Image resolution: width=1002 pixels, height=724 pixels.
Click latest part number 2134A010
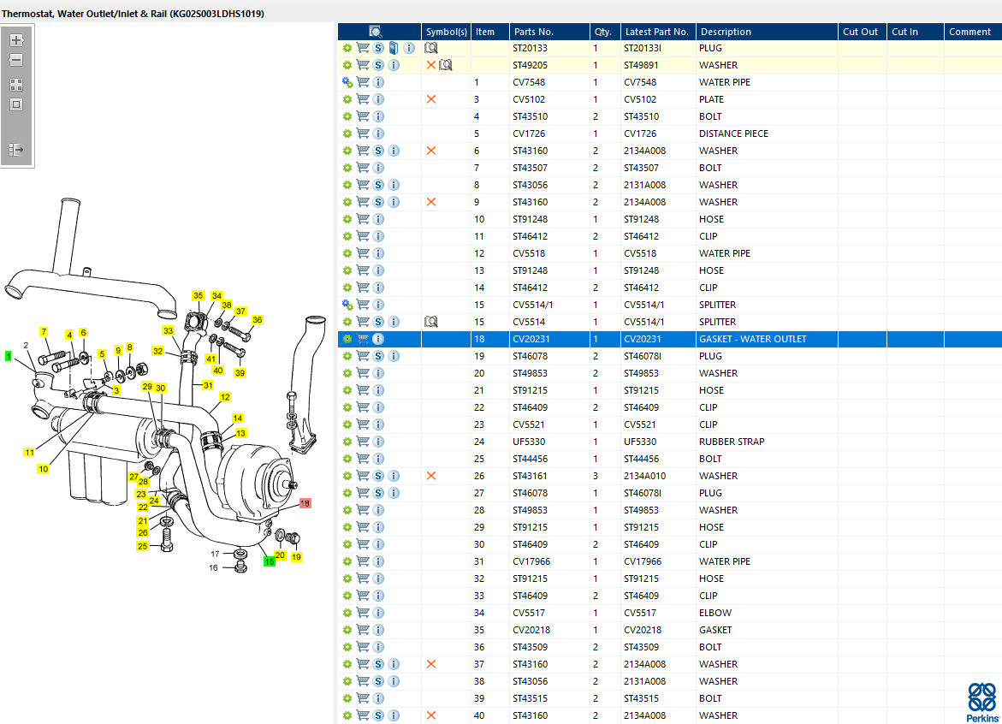pyautogui.click(x=645, y=476)
